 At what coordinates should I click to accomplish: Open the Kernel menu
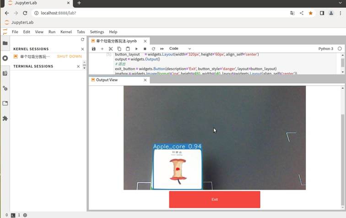click(x=66, y=32)
